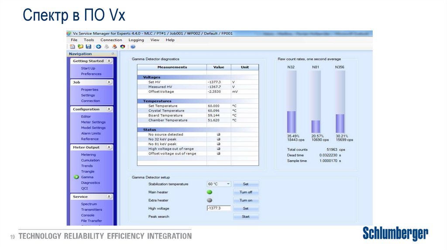Open Start Up in navigation
Screen dimensions: 447x250
[x=88, y=68]
